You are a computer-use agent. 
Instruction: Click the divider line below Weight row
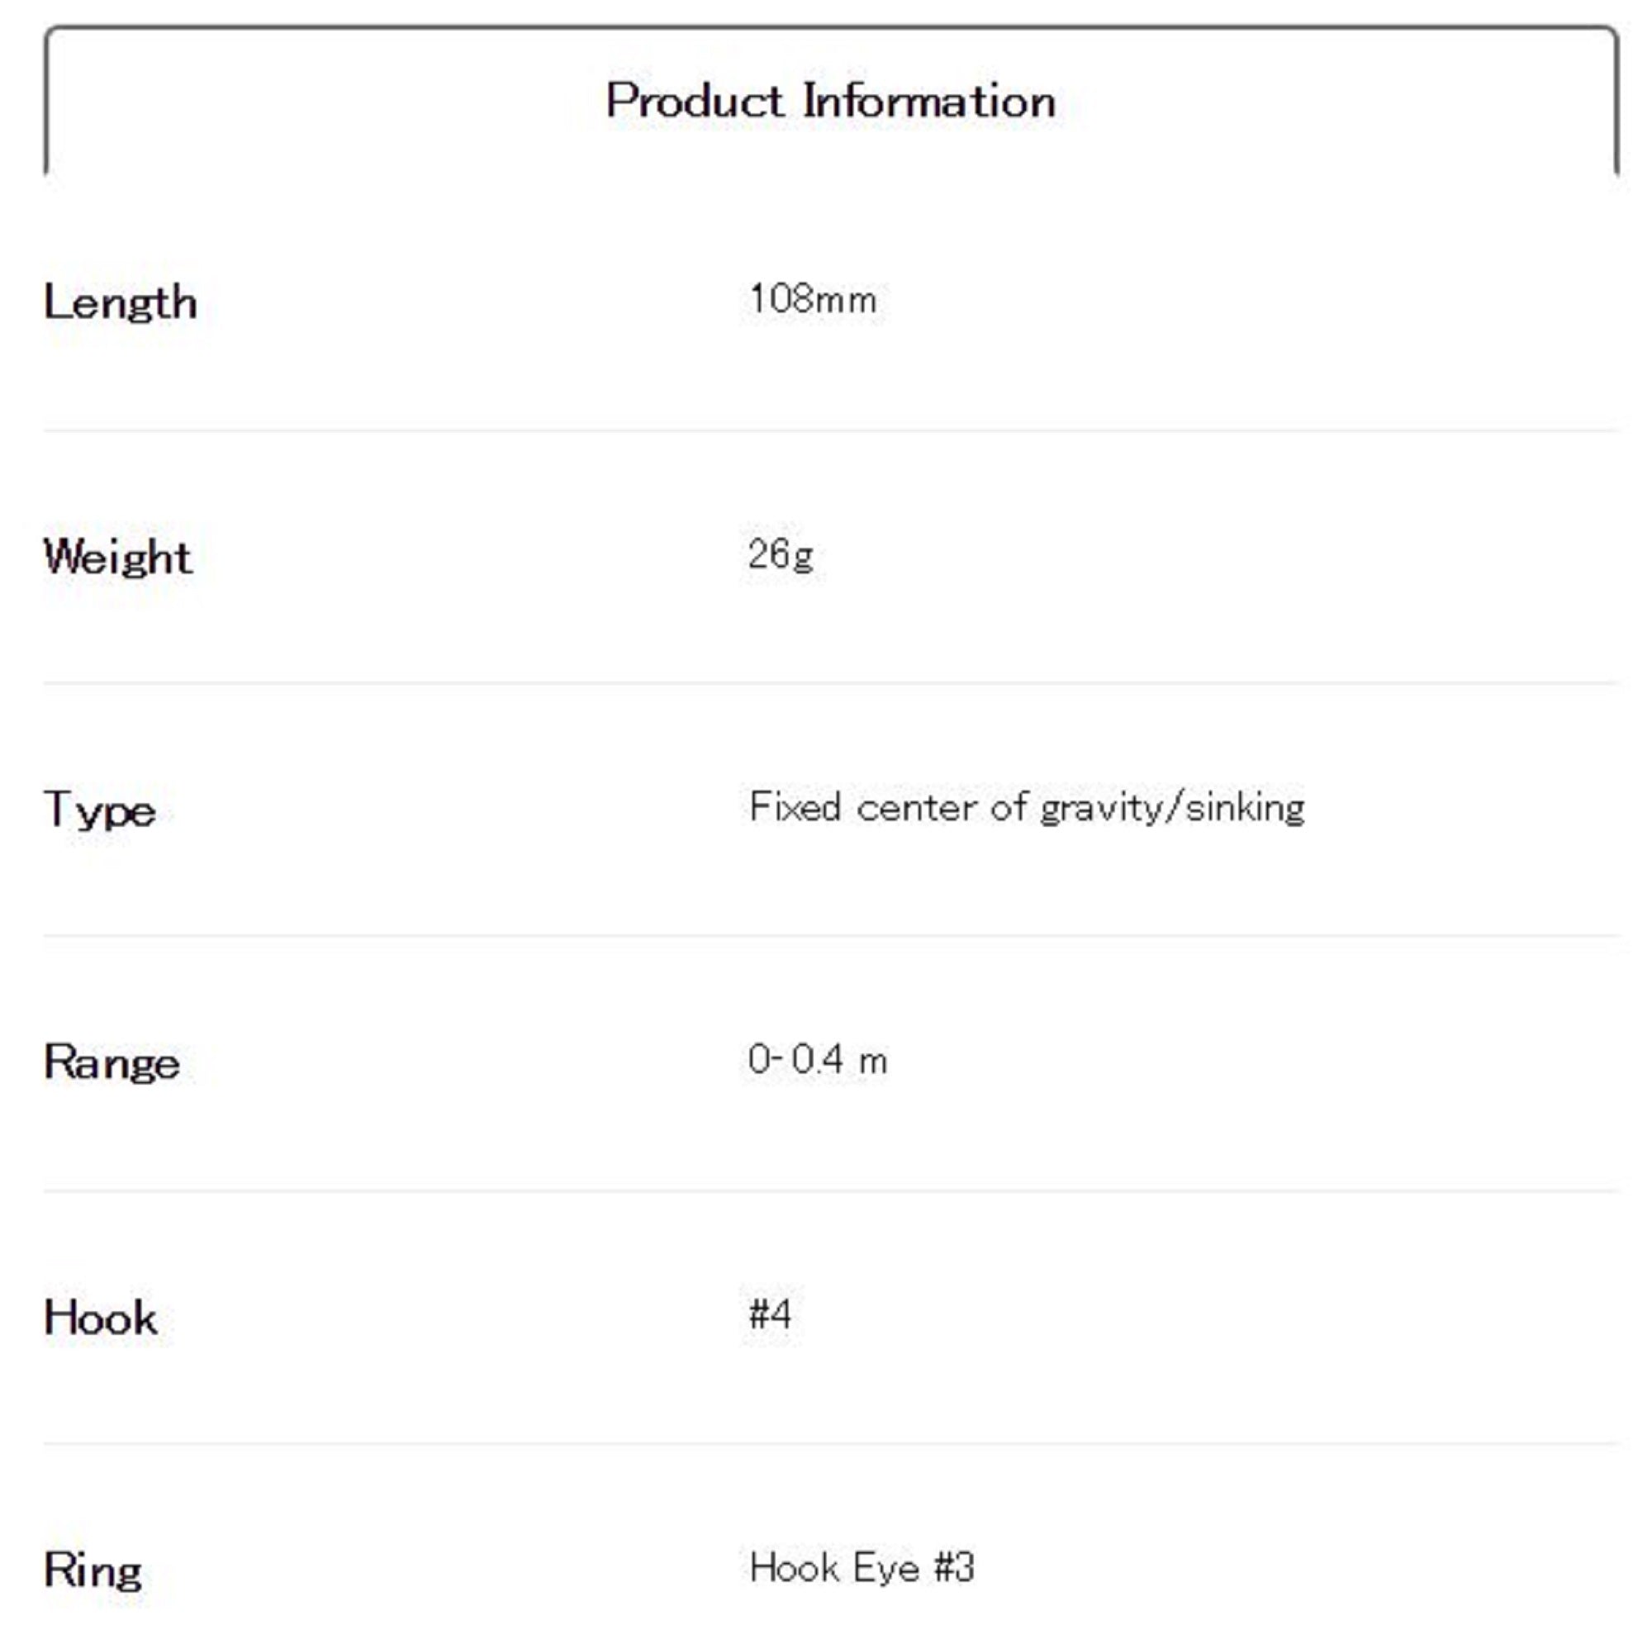tap(829, 683)
